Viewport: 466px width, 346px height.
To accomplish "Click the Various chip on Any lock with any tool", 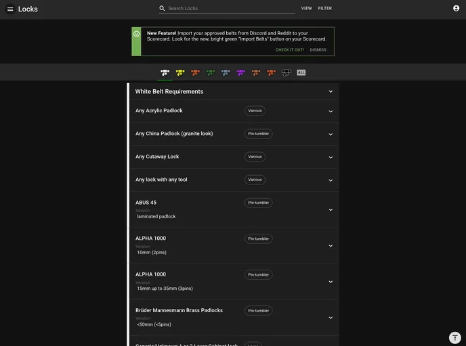I will (x=255, y=180).
